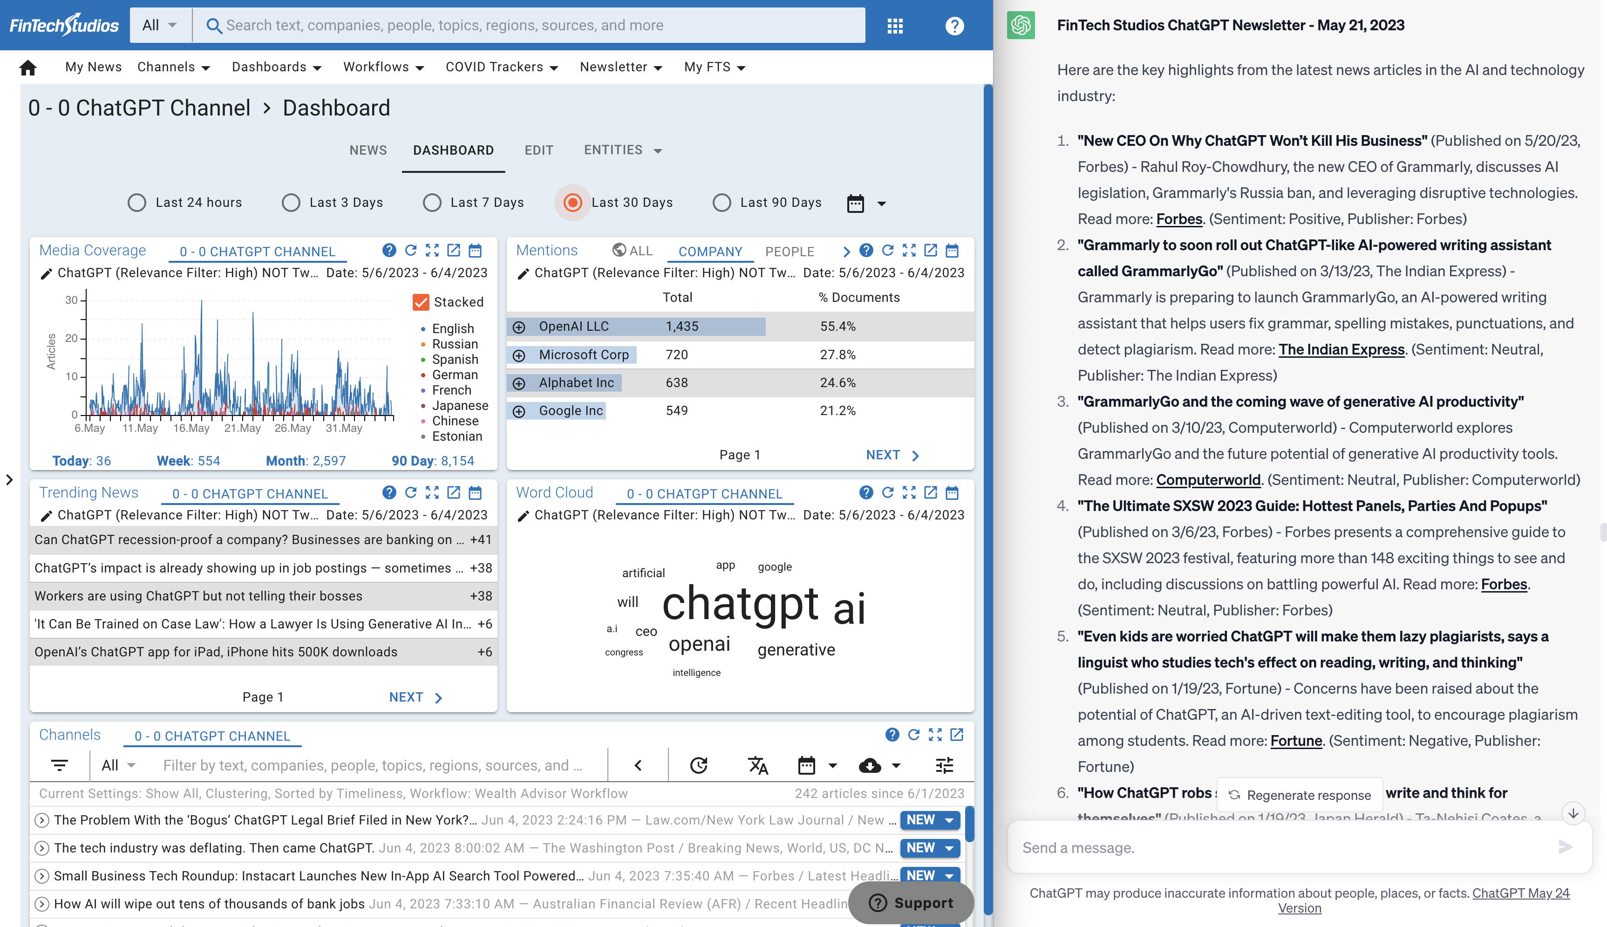Open My News menu item
The width and height of the screenshot is (1607, 927).
[x=93, y=67]
